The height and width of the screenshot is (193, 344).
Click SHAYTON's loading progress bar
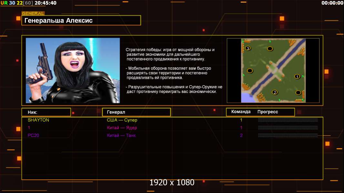288,120
